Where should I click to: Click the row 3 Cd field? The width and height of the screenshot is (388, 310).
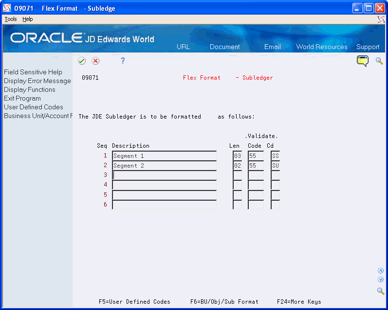coord(275,175)
